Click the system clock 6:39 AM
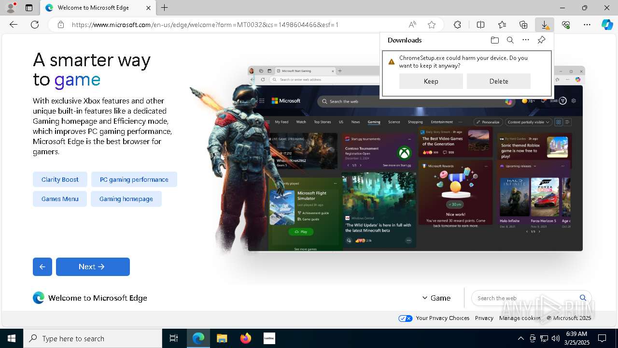The image size is (618, 348). [x=576, y=334]
